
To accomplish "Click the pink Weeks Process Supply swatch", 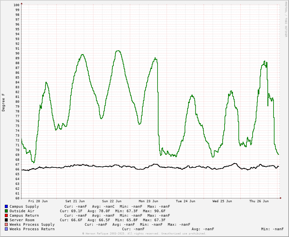I will pyautogui.click(x=6, y=224).
